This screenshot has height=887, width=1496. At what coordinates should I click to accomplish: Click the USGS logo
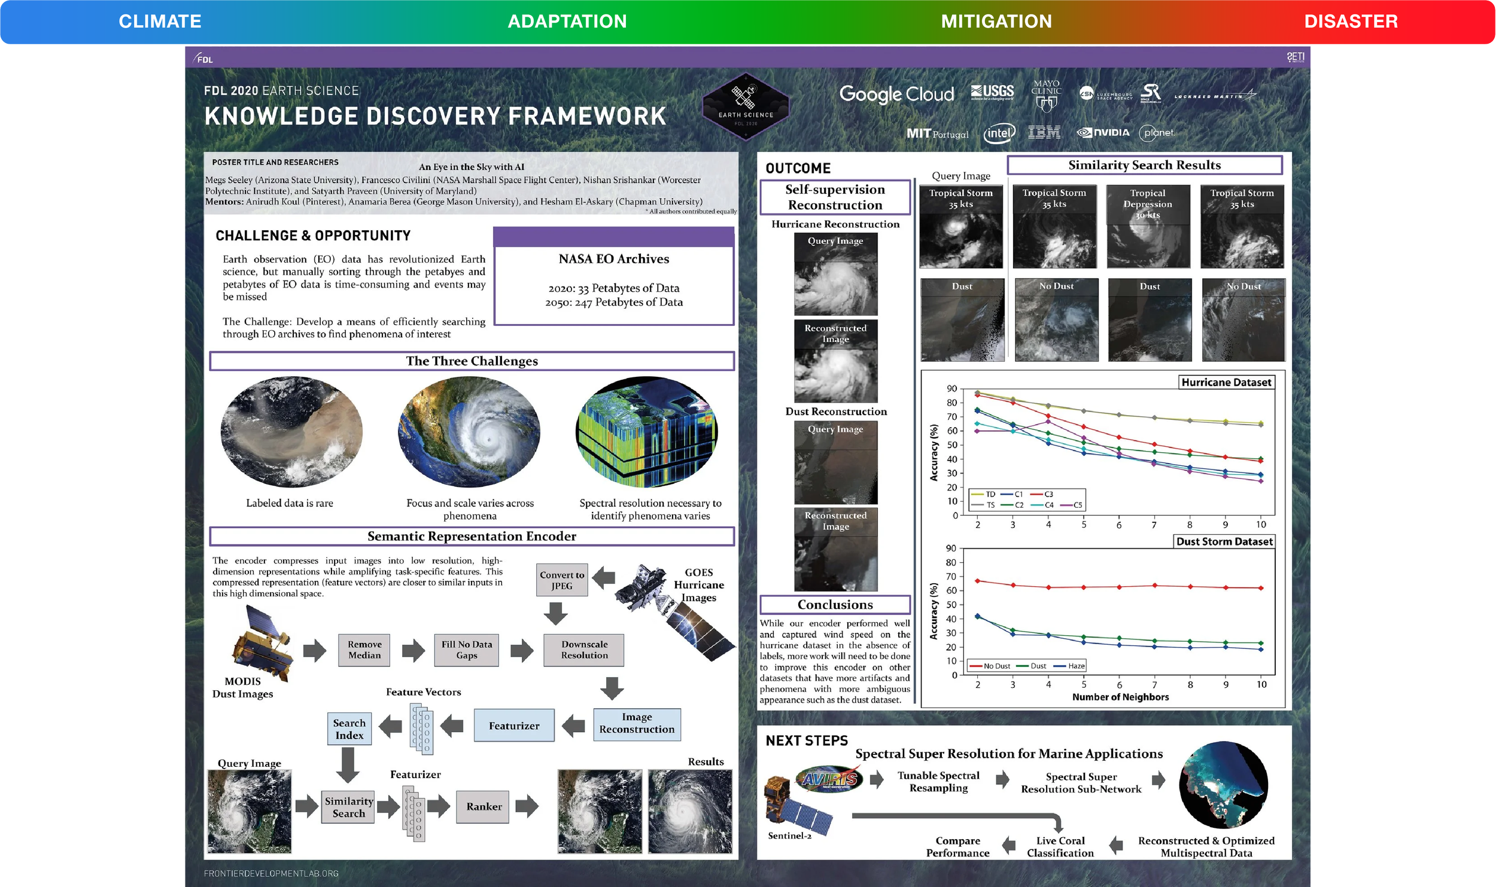tap(992, 92)
